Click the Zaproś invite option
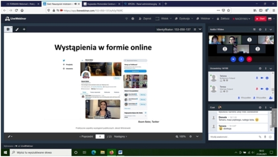 145,18
